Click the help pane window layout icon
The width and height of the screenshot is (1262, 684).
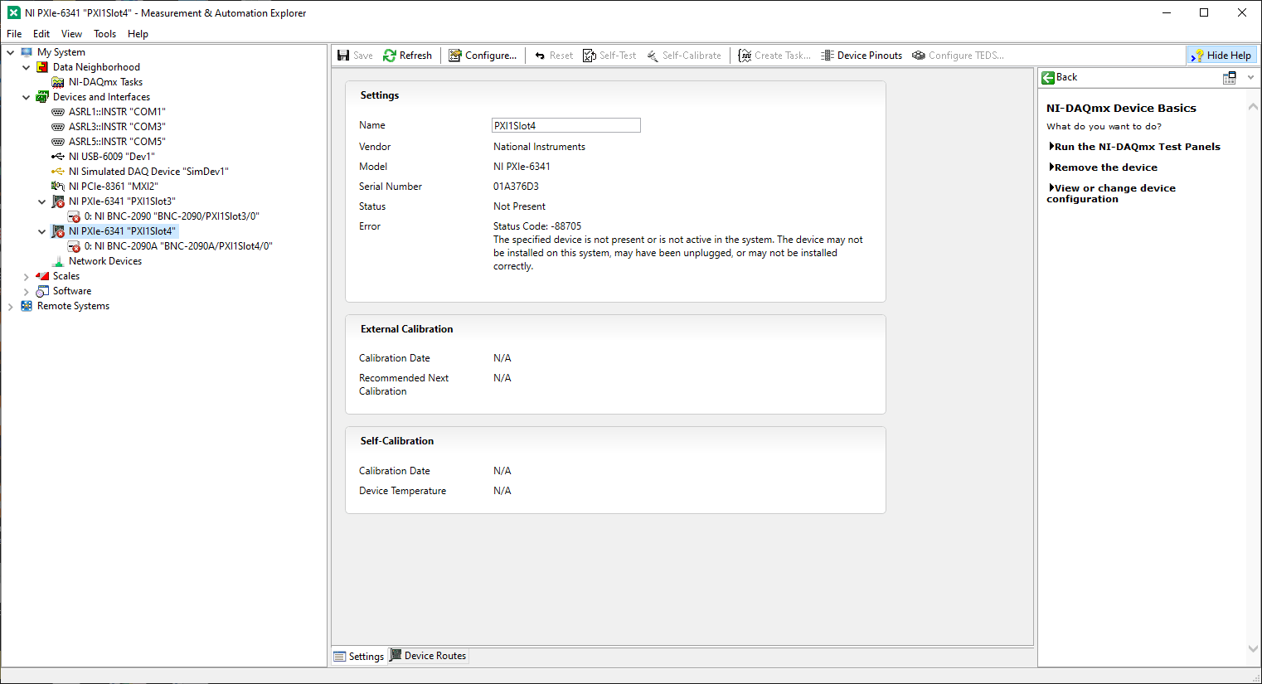click(1230, 77)
